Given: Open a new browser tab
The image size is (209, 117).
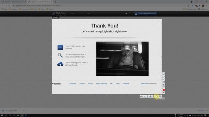Looking at the screenshot, I should coord(55,2).
